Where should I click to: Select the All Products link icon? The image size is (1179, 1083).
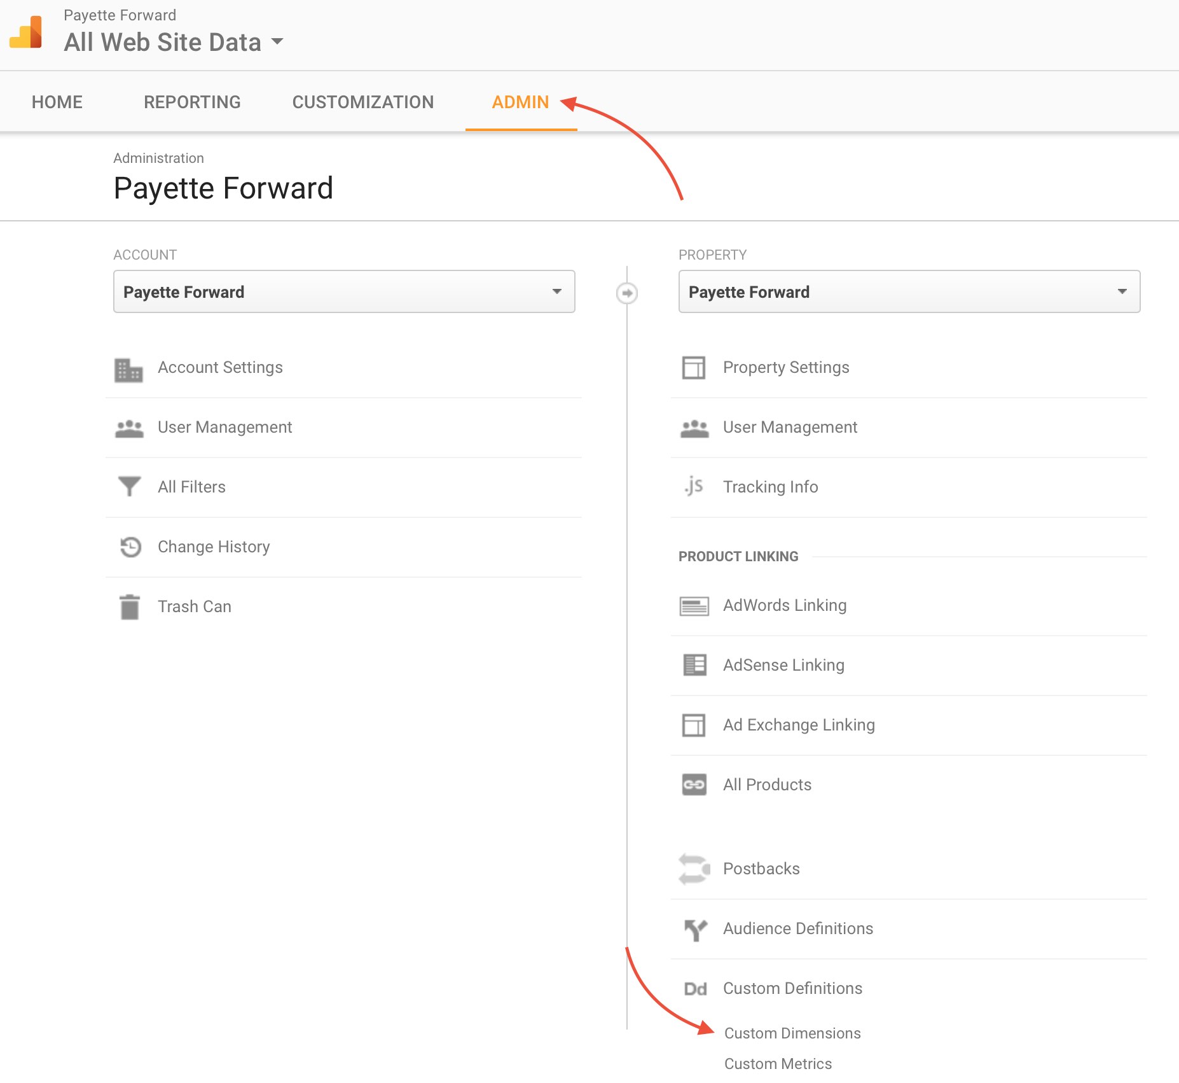point(694,785)
